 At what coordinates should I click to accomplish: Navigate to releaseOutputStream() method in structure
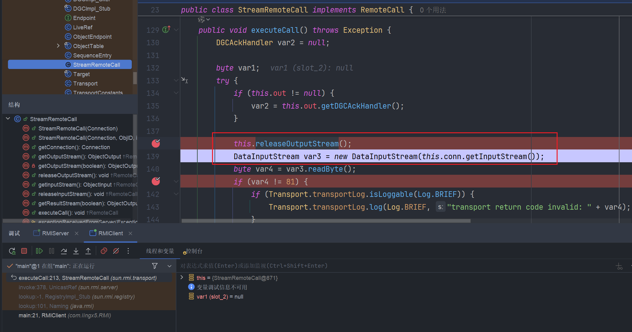tap(73, 175)
